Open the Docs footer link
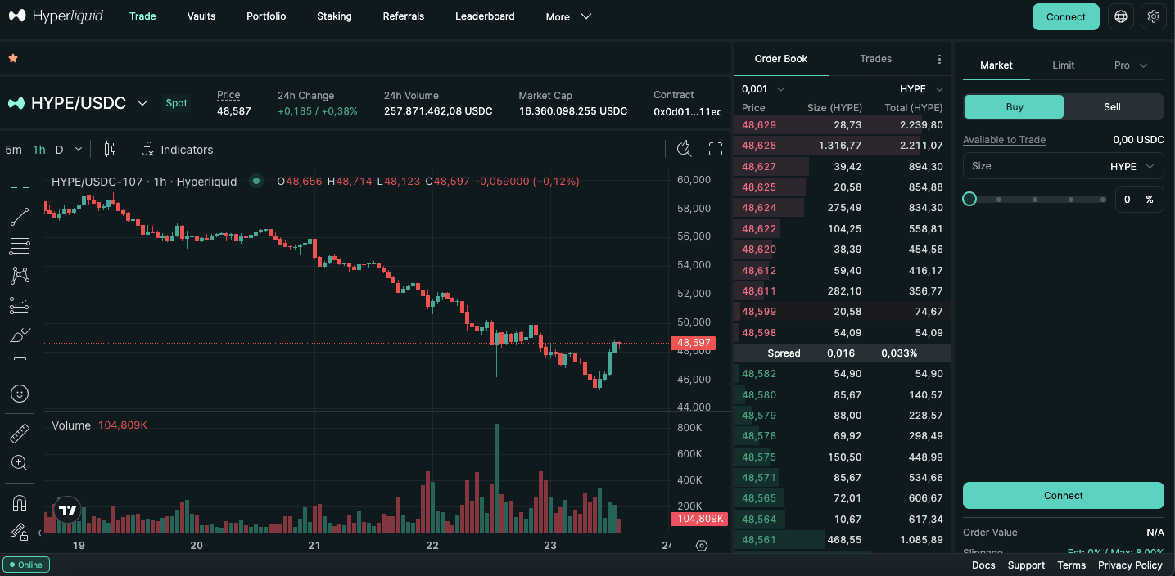The image size is (1175, 576). 983,565
